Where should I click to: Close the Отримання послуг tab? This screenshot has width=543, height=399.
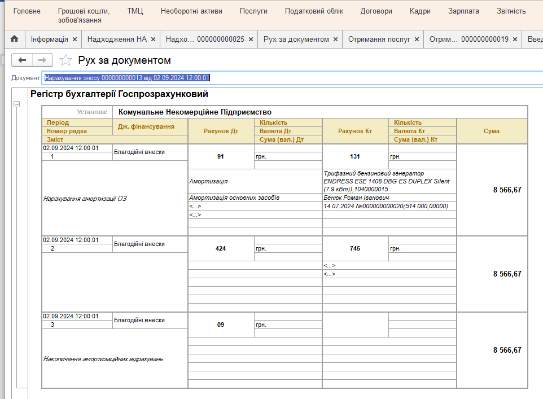417,40
